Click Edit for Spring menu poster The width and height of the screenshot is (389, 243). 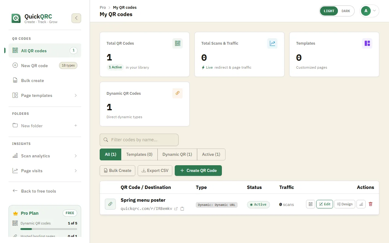point(325,204)
